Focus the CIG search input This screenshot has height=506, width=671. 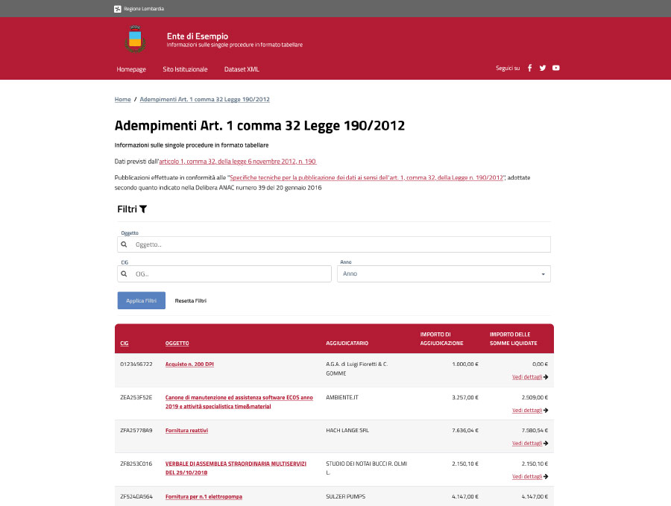tap(224, 273)
